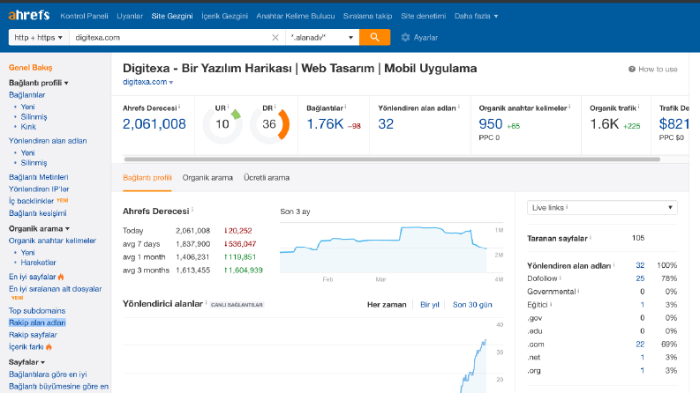
Task: Open Uyarılar in top navigation
Action: click(x=130, y=16)
